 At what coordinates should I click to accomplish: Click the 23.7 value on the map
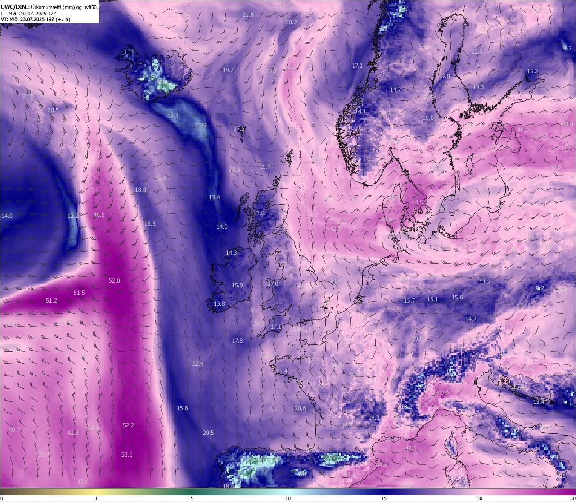(x=271, y=71)
